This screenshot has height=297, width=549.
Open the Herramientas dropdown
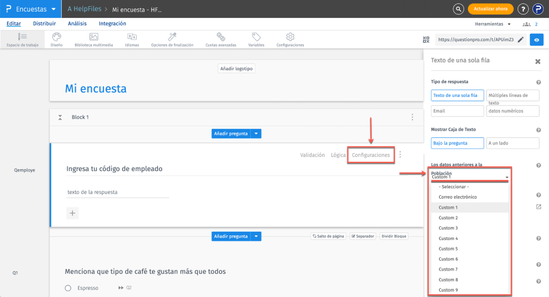[x=493, y=24]
